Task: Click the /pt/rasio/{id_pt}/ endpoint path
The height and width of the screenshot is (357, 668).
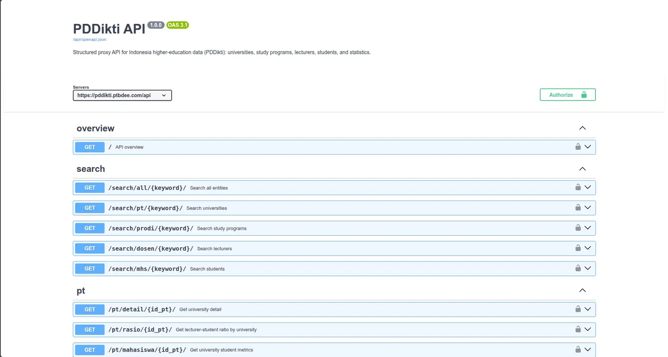Action: 140,330
